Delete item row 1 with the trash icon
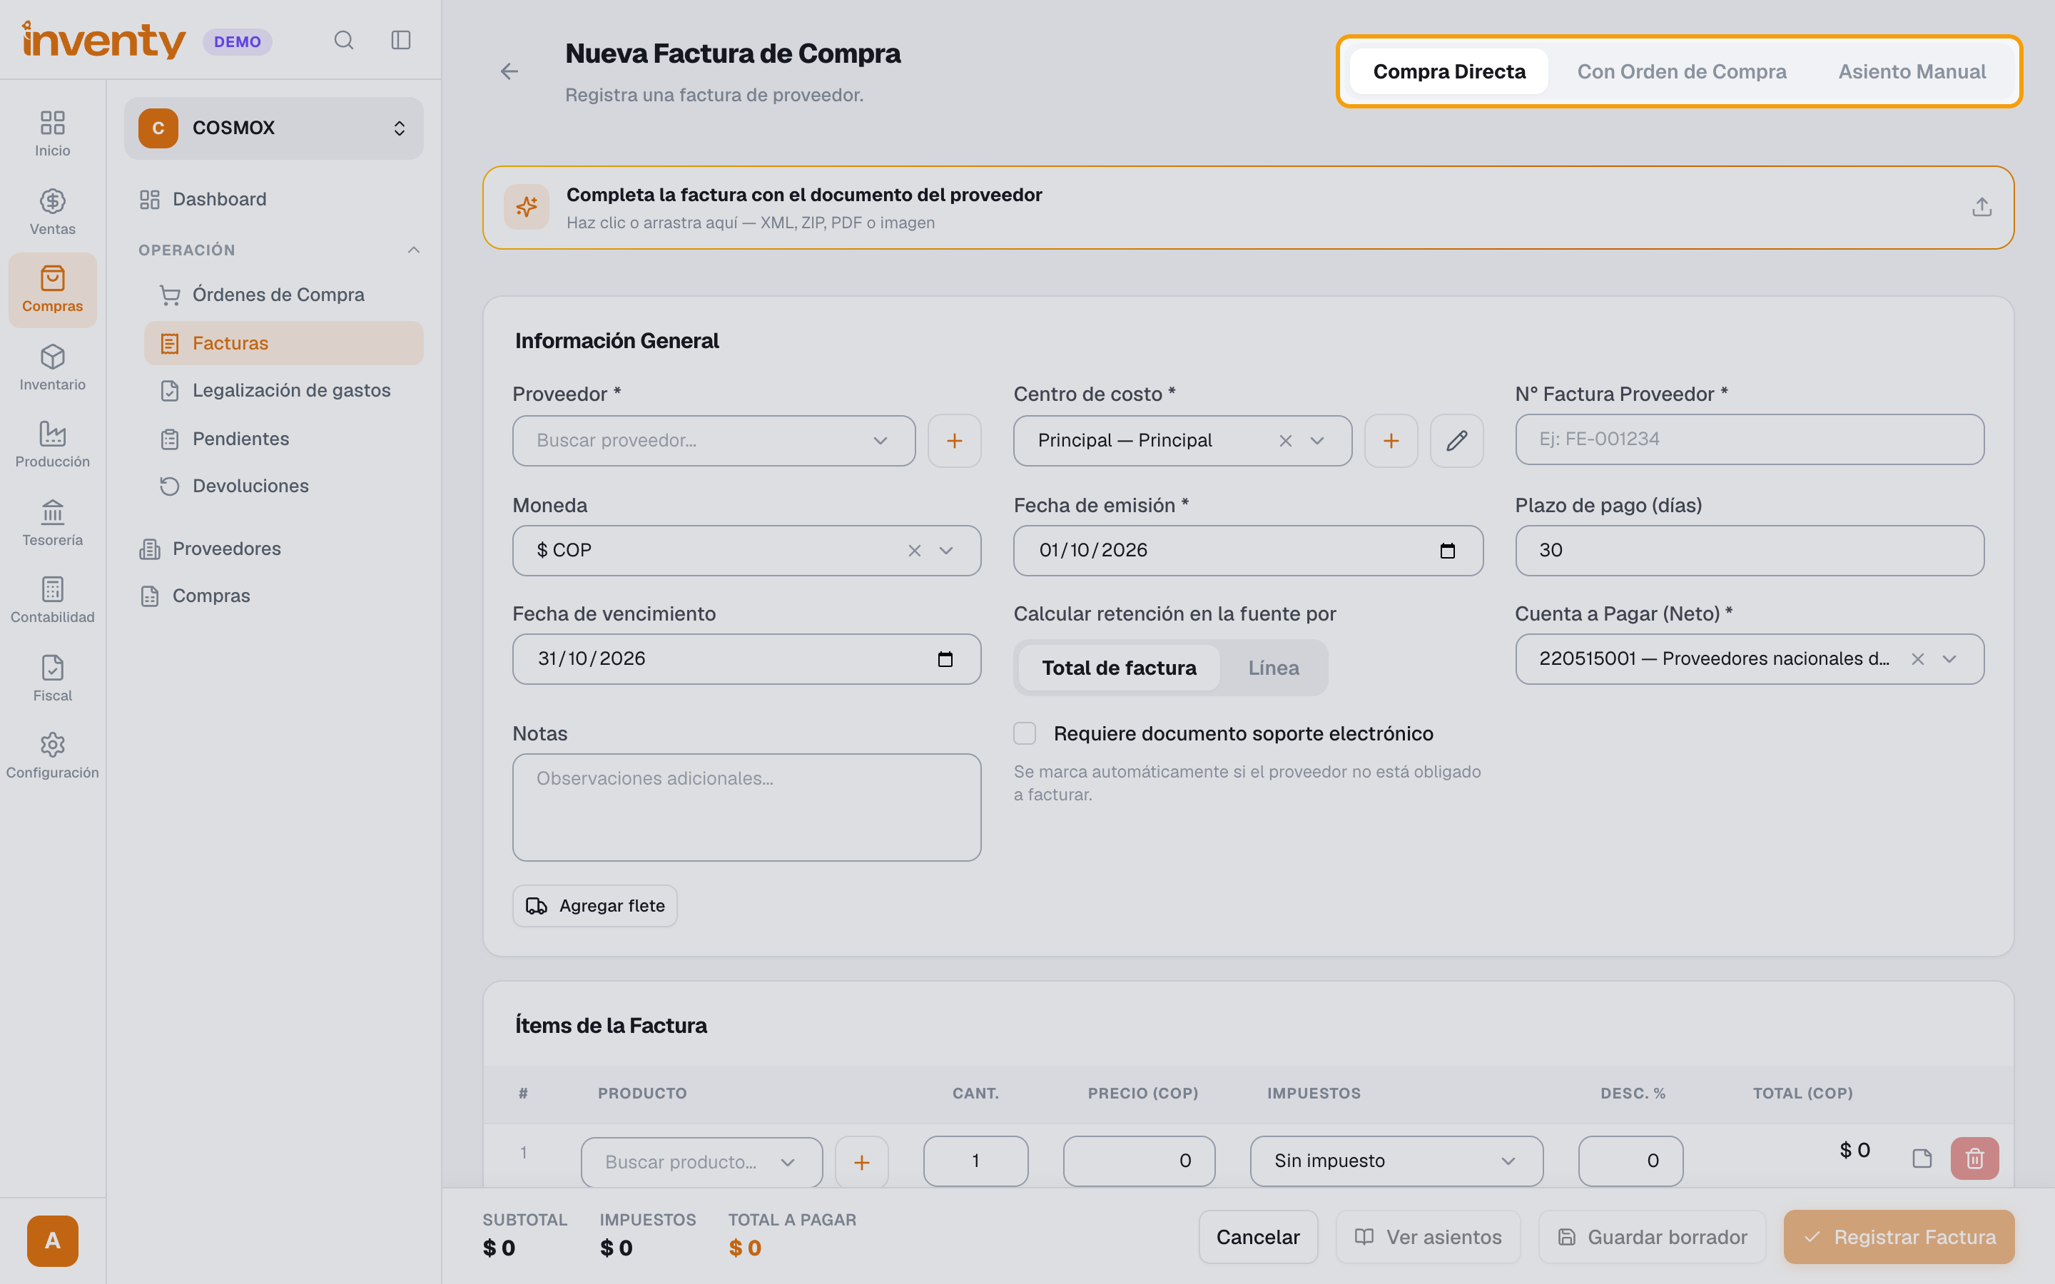The image size is (2055, 1284). coord(1975,1158)
